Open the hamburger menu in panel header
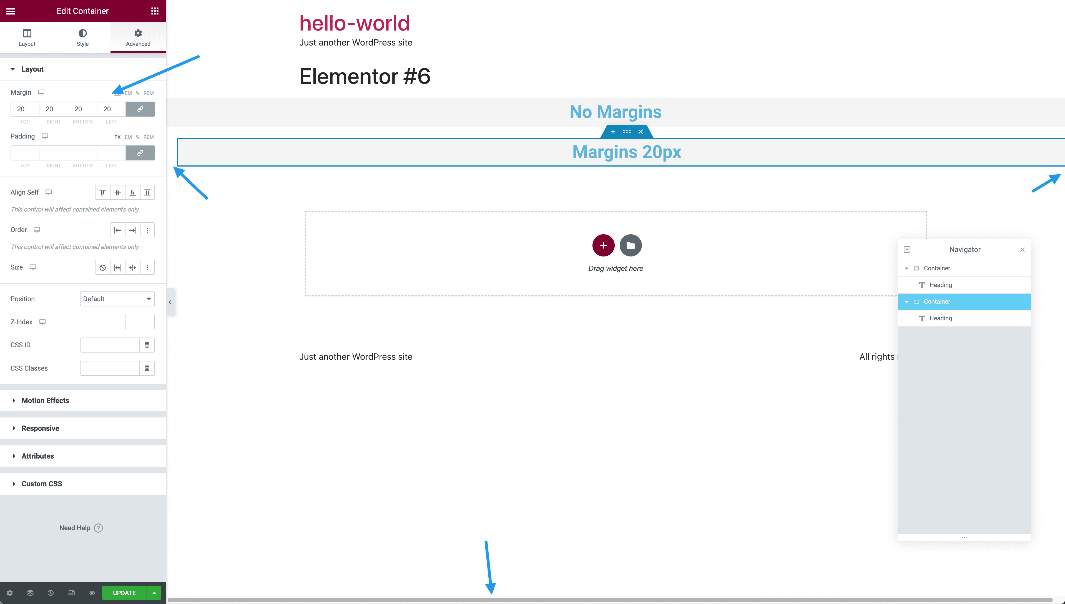1065x604 pixels. pos(10,11)
